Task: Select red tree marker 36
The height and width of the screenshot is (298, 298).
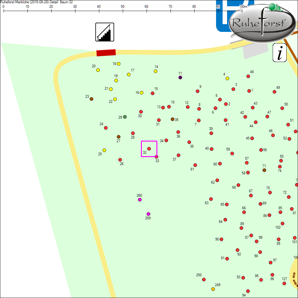Action: pyautogui.click(x=178, y=132)
